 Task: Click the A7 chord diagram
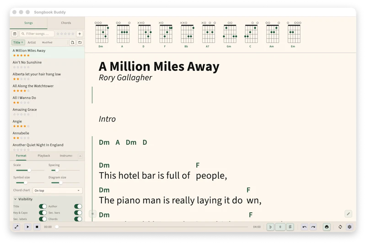[209, 35]
